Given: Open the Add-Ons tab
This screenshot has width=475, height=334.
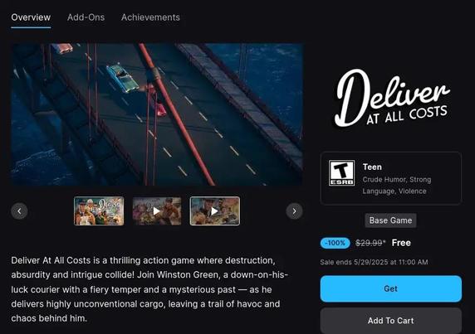Looking at the screenshot, I should [86, 17].
